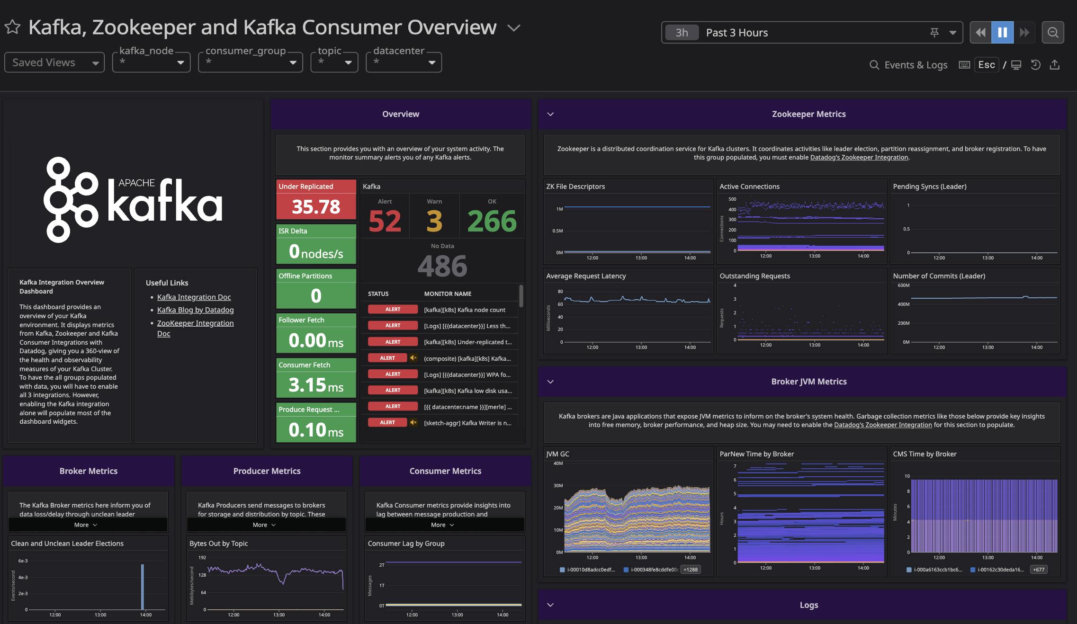Click the No Data count 486
This screenshot has width=1077, height=624.
[442, 266]
